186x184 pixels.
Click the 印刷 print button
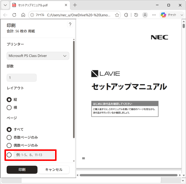22,169
